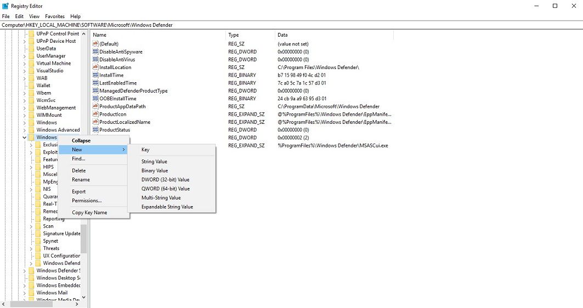The width and height of the screenshot is (583, 308).
Task: Select DWORD (32-bit) Value
Action: [172, 179]
